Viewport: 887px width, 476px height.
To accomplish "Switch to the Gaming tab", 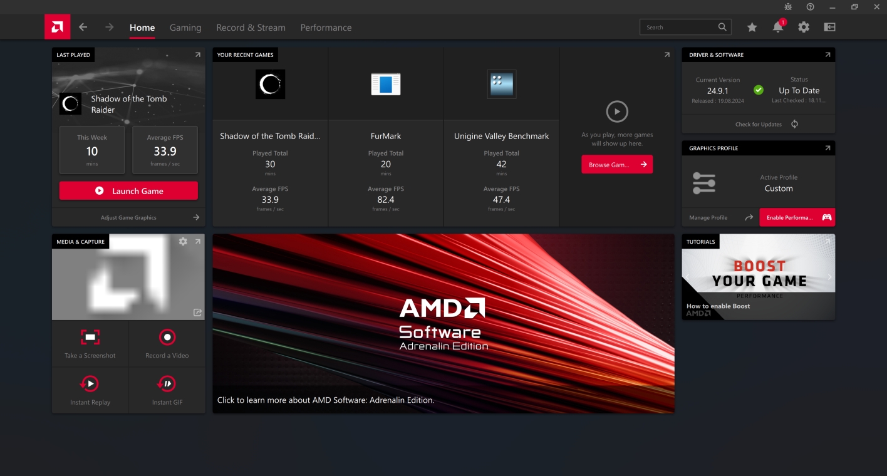I will coord(185,28).
